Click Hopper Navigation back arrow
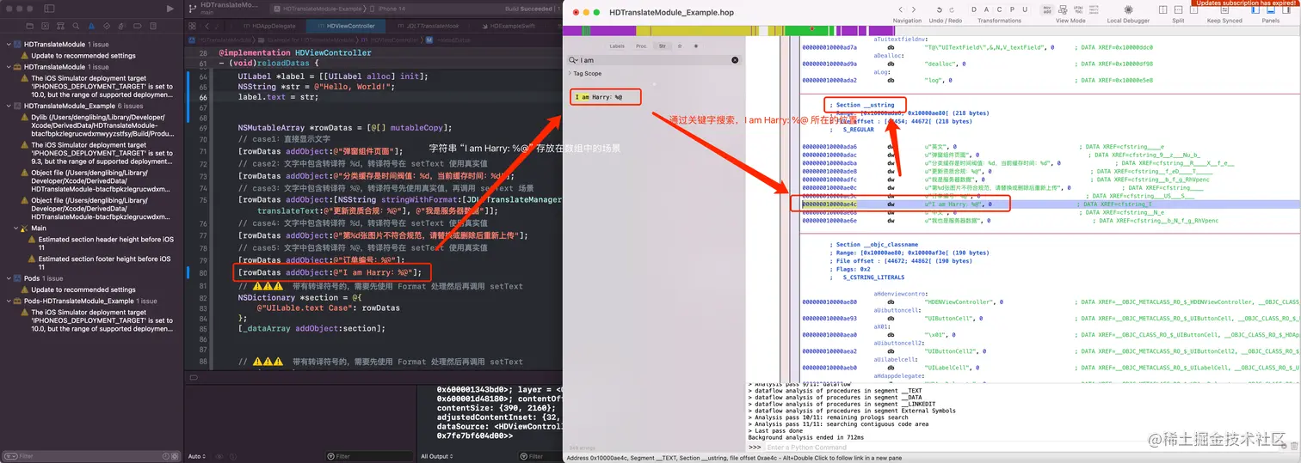 pos(902,9)
